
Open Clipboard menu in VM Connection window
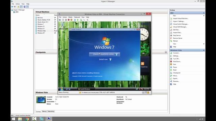tap(77, 17)
